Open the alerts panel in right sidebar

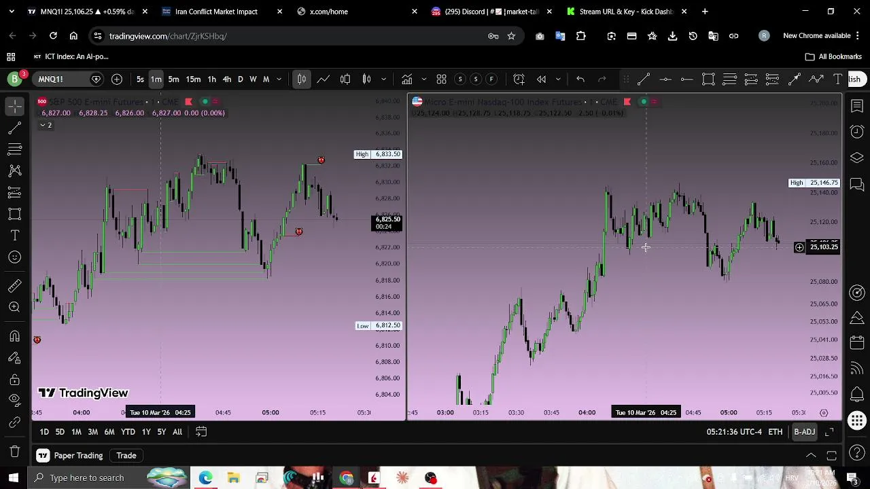857,132
